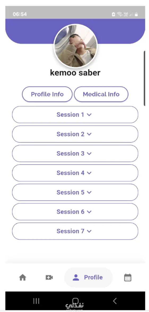The height and width of the screenshot is (312, 149).
Task: Tap the Profile person icon
Action: tap(76, 277)
